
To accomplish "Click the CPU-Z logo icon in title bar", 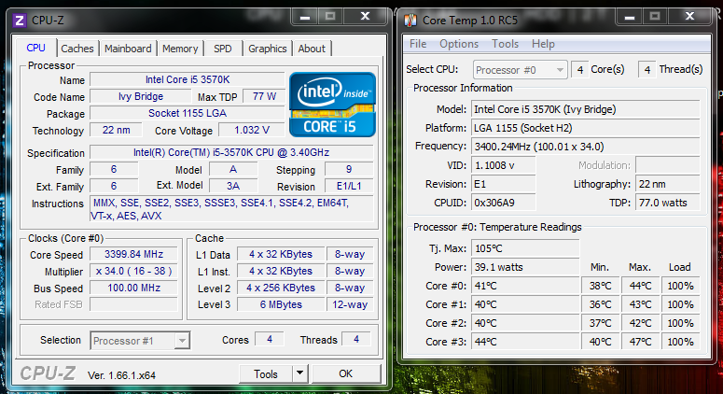I will [x=20, y=21].
